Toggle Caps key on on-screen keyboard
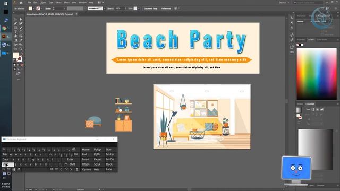The height and width of the screenshot is (191, 340). (x=7, y=159)
